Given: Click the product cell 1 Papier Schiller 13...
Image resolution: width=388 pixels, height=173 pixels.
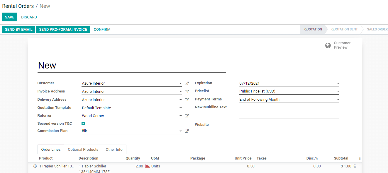Looking at the screenshot, I should pos(57,166).
